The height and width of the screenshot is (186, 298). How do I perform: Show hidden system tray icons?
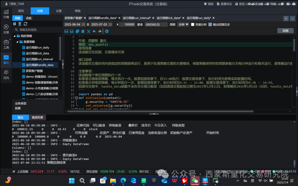point(238,180)
